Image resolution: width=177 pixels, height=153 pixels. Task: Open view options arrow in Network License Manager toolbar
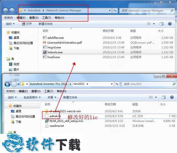(154, 24)
